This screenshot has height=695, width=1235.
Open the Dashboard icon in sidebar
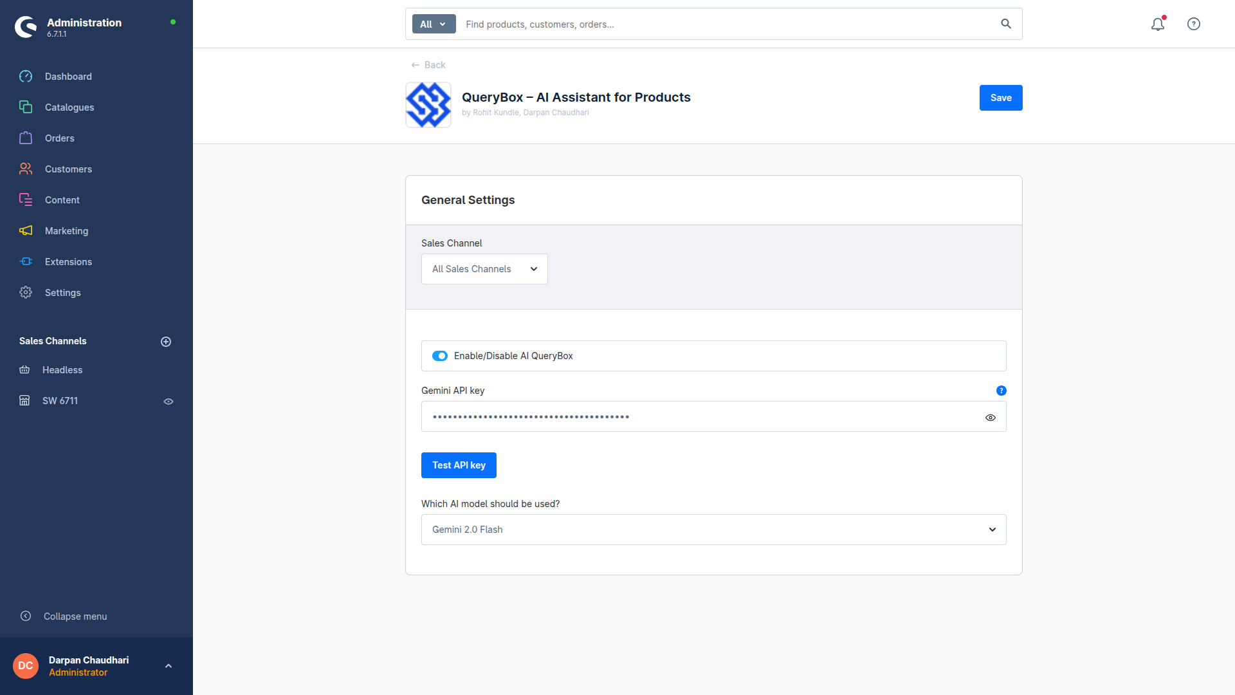pos(26,77)
